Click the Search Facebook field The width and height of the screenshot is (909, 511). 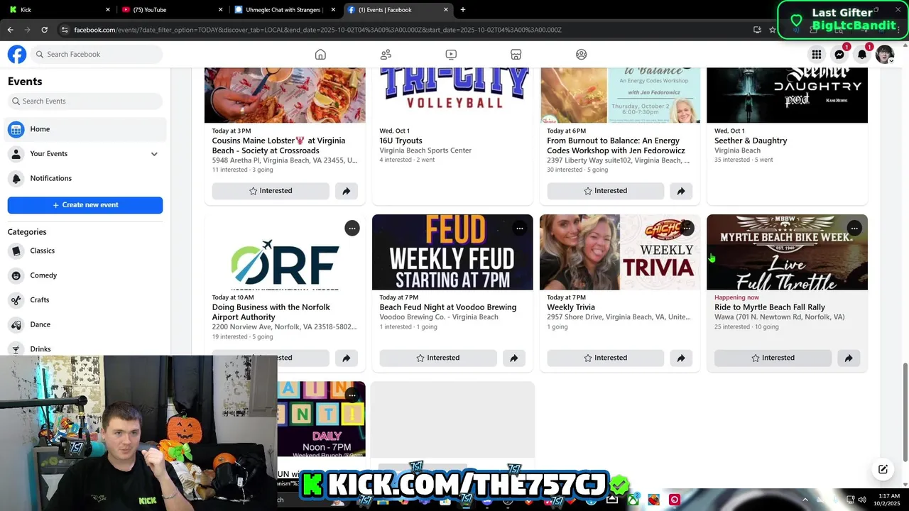click(x=97, y=55)
